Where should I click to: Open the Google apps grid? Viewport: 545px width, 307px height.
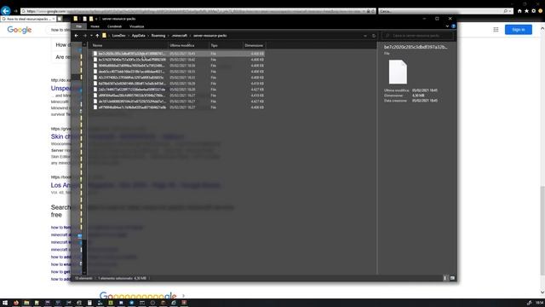pyautogui.click(x=496, y=30)
